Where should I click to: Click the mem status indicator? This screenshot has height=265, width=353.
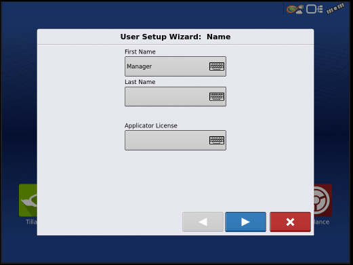(335, 9)
